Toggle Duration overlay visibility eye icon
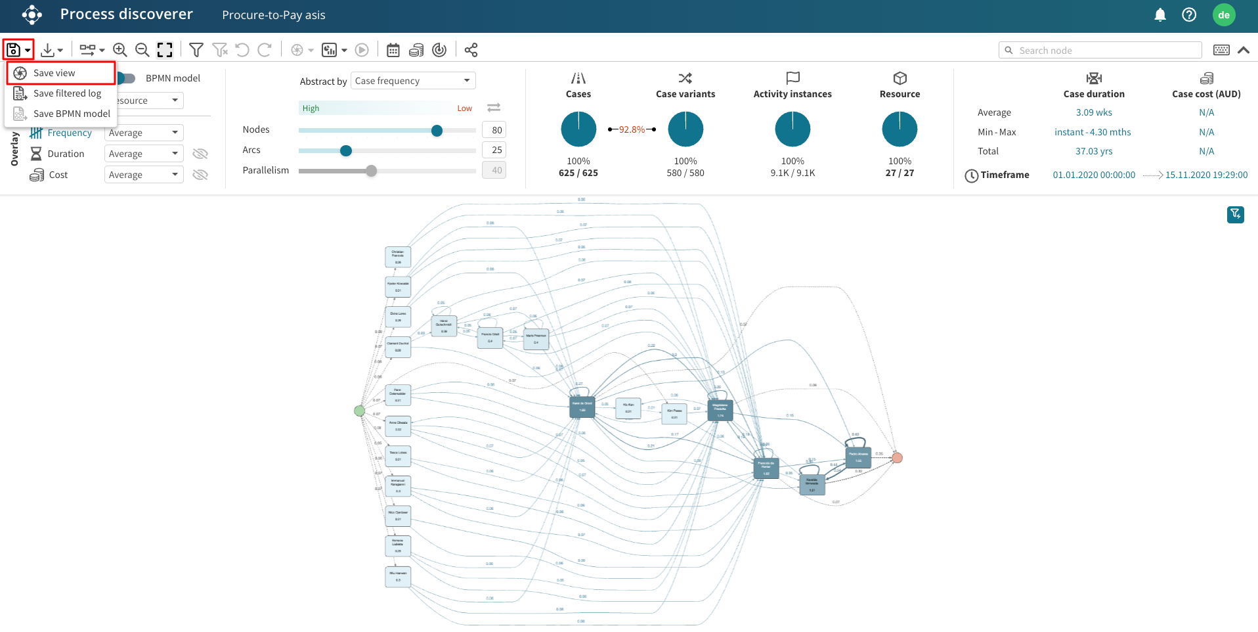Image resolution: width=1258 pixels, height=632 pixels. (x=200, y=154)
